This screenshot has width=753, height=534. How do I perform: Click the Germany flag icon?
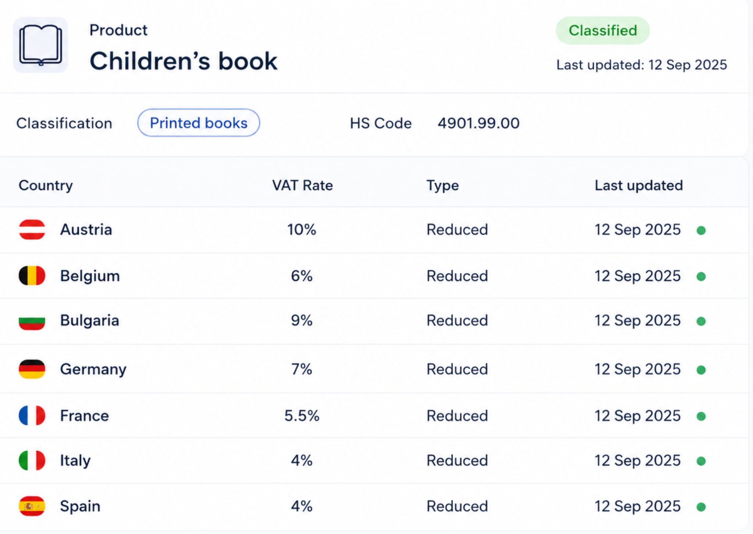tap(32, 369)
